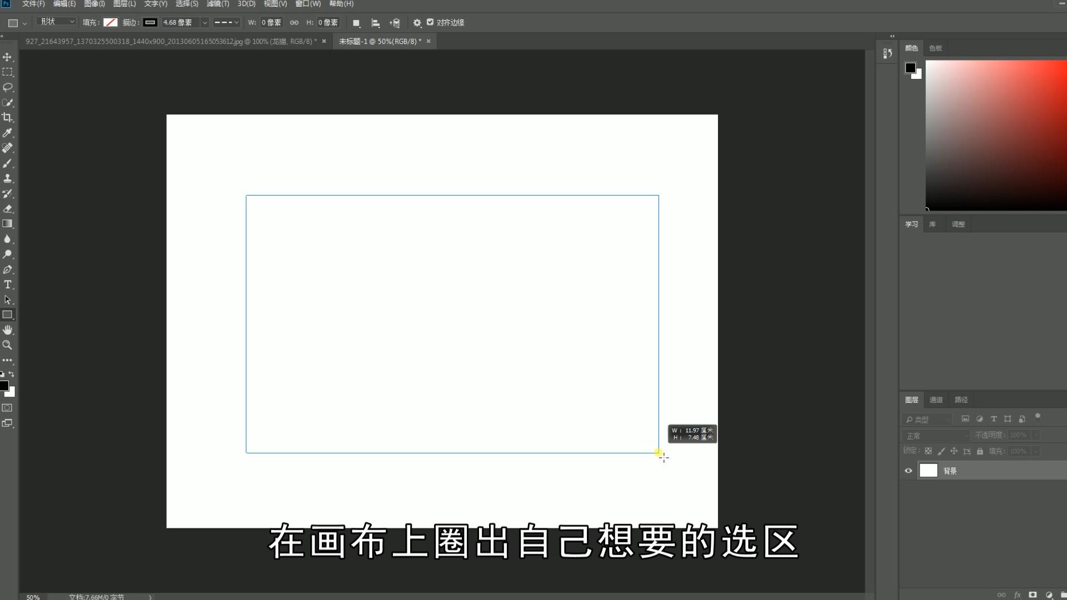1067x600 pixels.
Task: Open the 正常 blend mode dropdown
Action: pyautogui.click(x=936, y=436)
